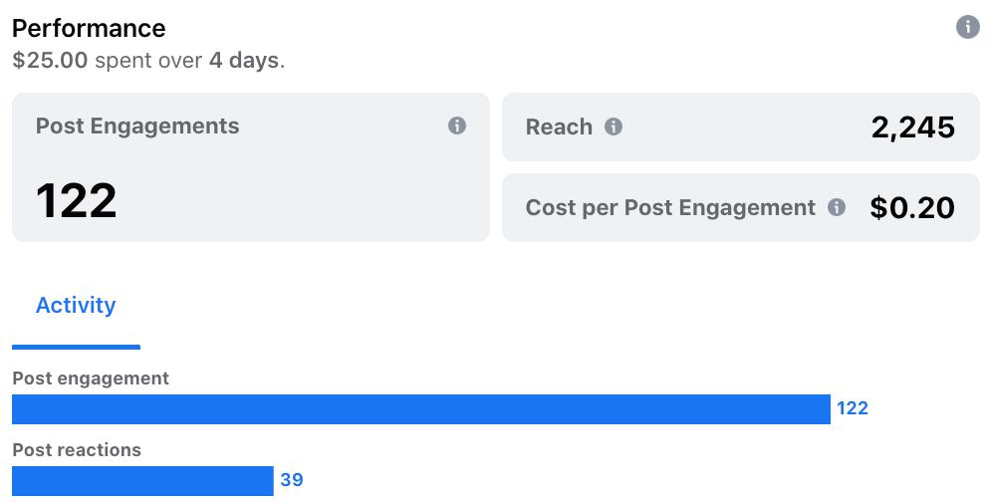Click the $0.20 cost value

(911, 207)
